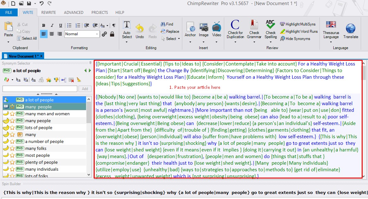Insert a bulleted list

pos(69,25)
